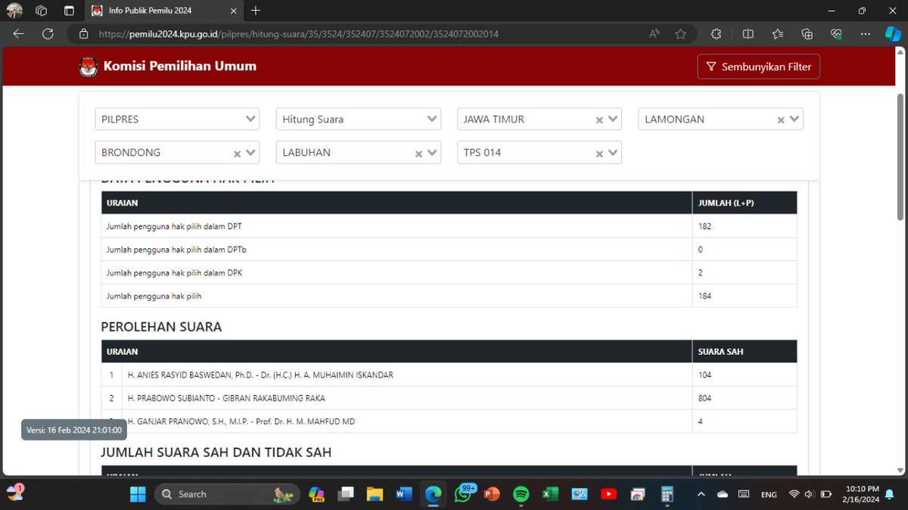
Task: Click the PEROLEHAN SUARA heading
Action: click(161, 327)
